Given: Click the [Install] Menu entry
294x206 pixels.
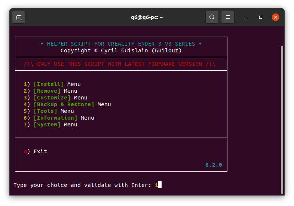Looking at the screenshot, I should click(x=57, y=84).
